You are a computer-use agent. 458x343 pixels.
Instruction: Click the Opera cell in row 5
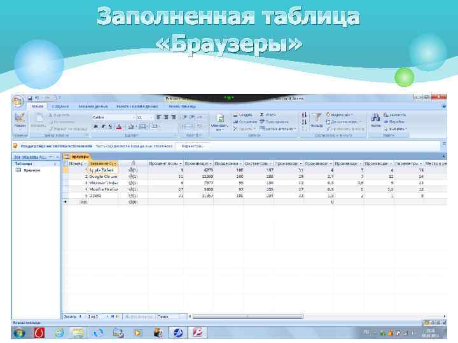(x=104, y=196)
